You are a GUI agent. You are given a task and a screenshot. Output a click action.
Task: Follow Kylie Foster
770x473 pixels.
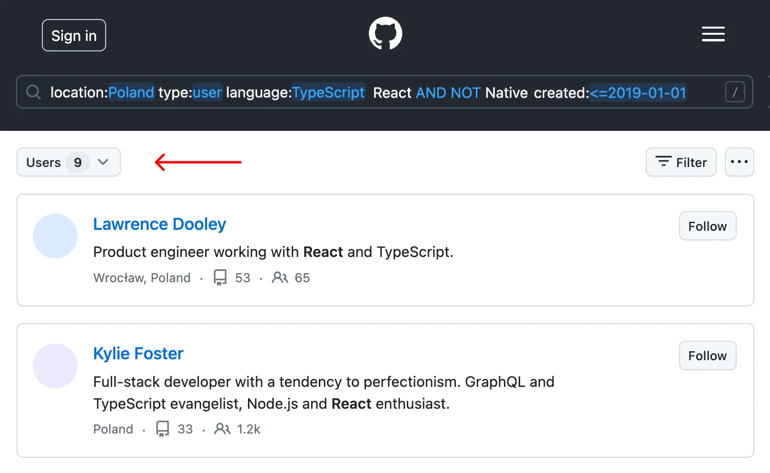click(707, 355)
